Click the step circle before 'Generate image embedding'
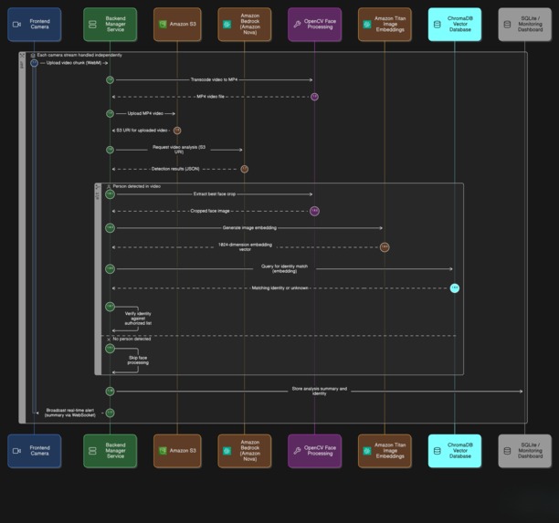The width and height of the screenshot is (559, 523). point(110,228)
